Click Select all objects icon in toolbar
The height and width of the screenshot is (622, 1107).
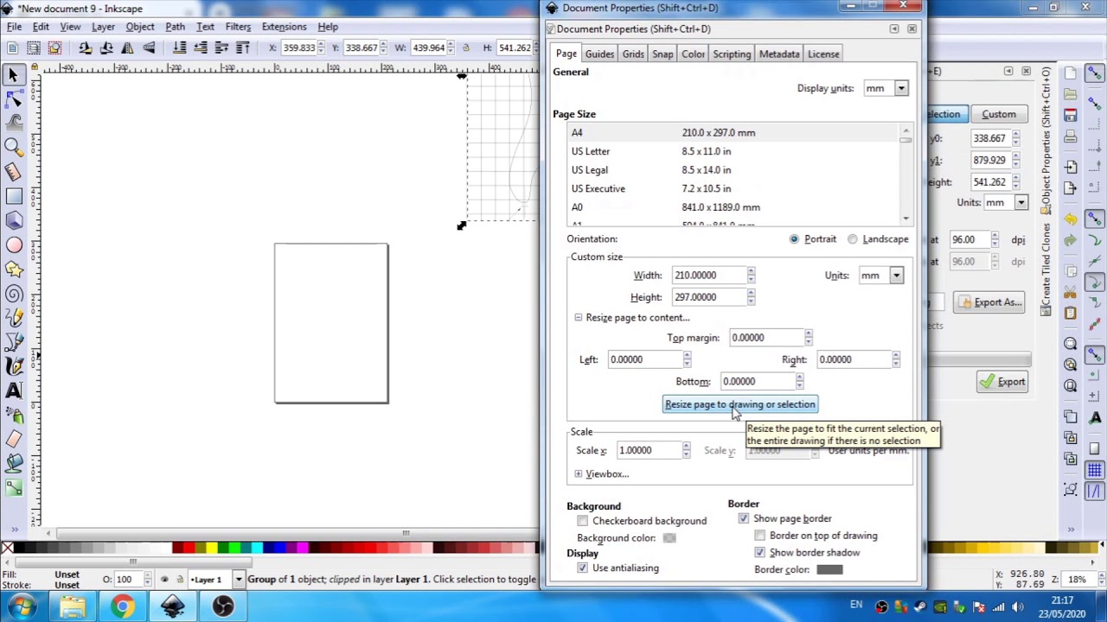tap(13, 48)
